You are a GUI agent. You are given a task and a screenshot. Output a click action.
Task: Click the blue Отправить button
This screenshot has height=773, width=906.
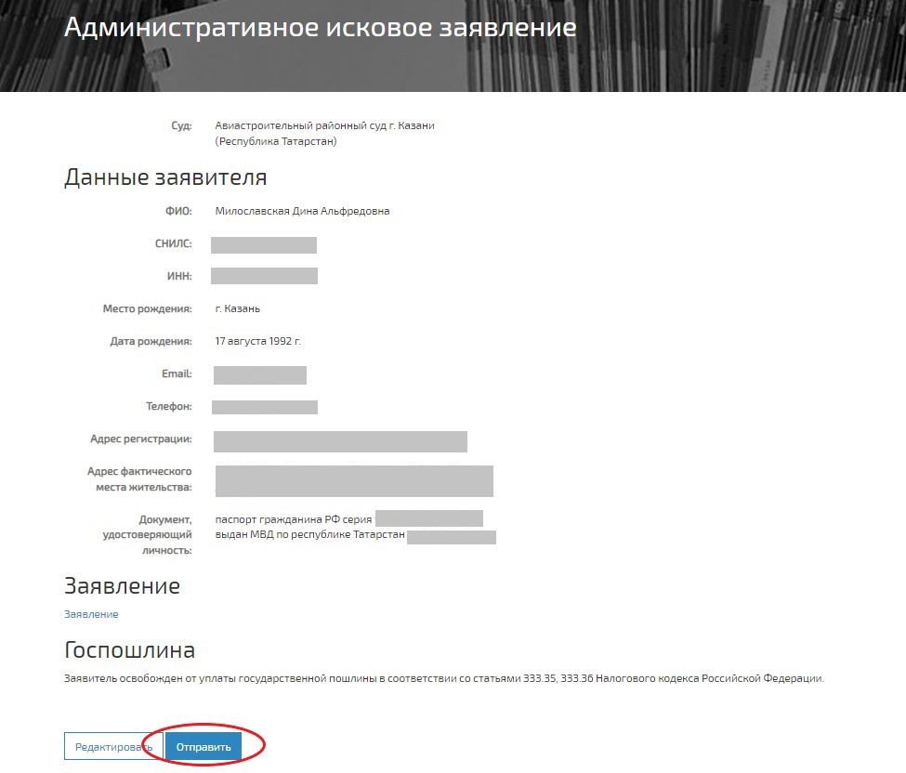(204, 746)
